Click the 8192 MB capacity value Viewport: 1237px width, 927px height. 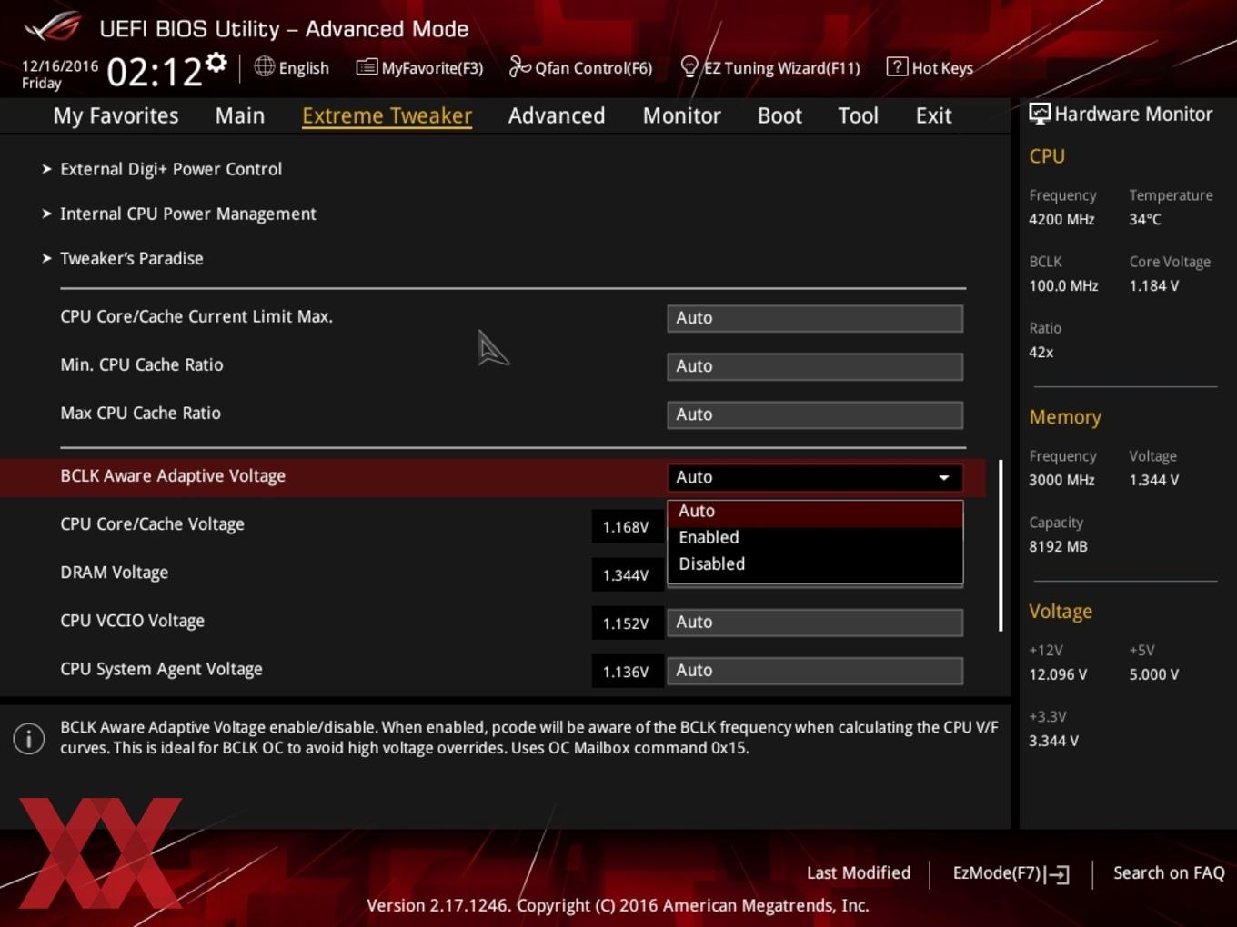click(1058, 546)
